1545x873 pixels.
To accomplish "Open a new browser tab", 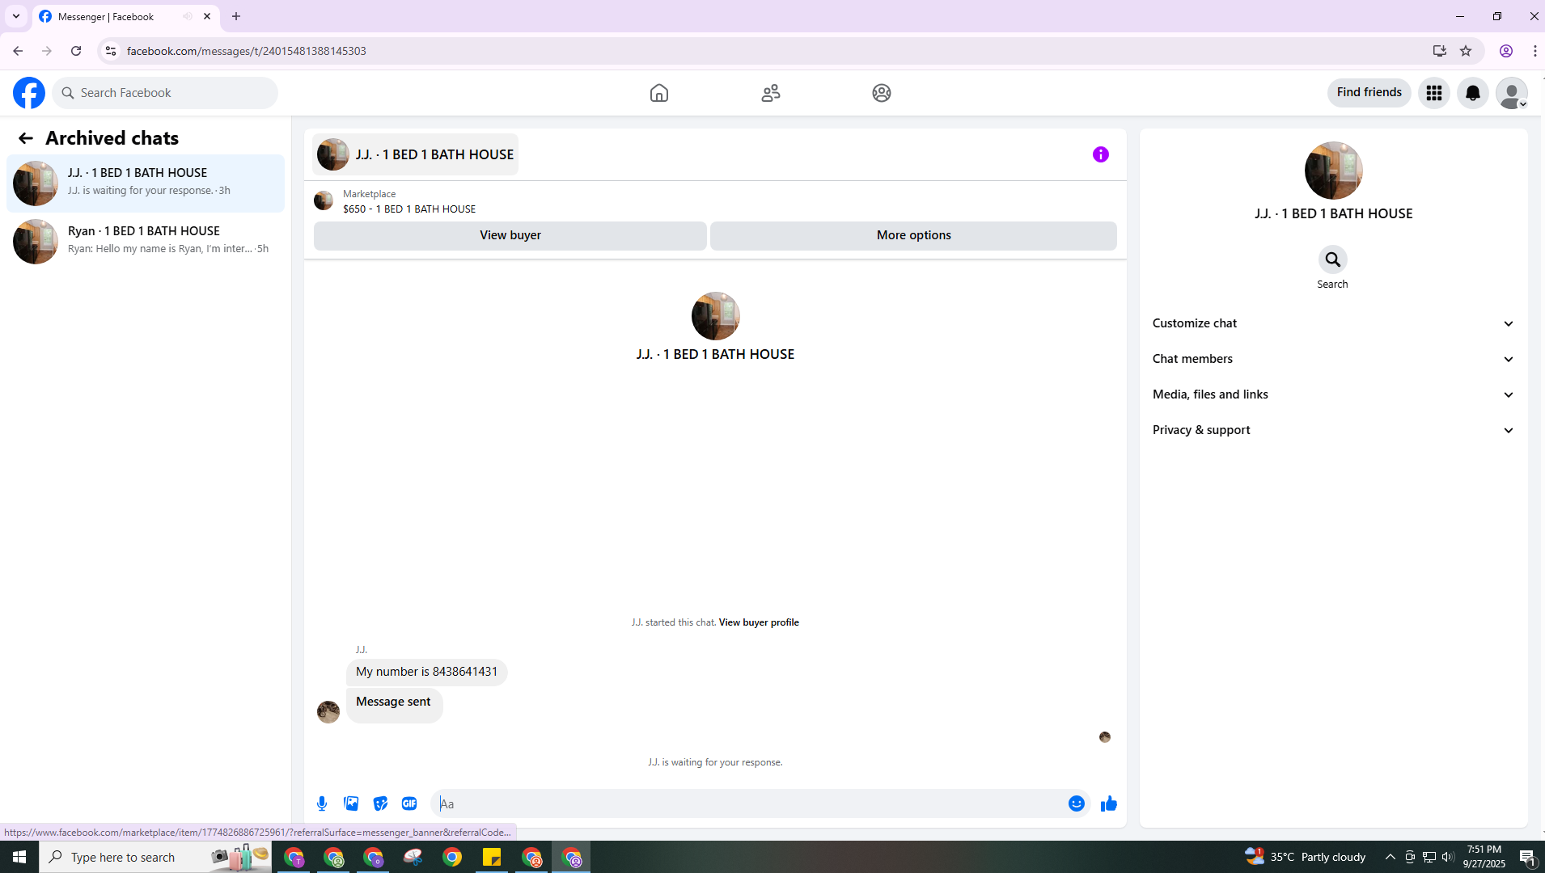I will (x=236, y=16).
